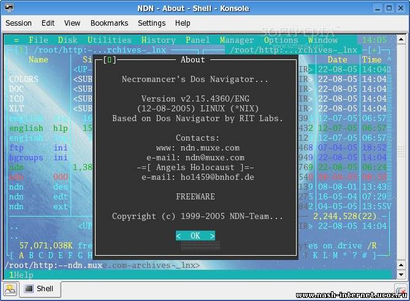Image resolution: width=410 pixels, height=301 pixels.
Task: Click the ndn@muxe.com e-mail text
Action: [215, 158]
